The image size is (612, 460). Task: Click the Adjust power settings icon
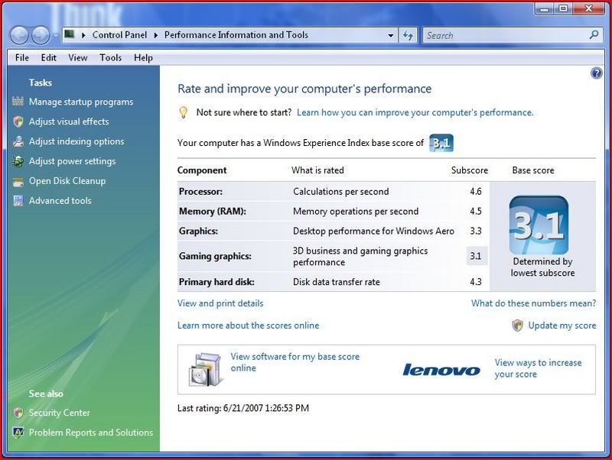[x=18, y=161]
